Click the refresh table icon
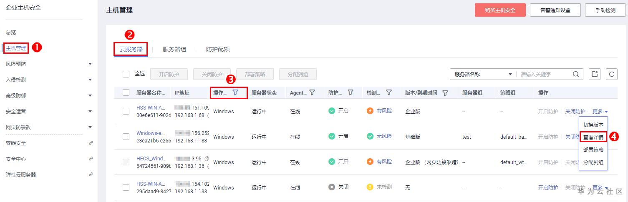 pos(612,74)
